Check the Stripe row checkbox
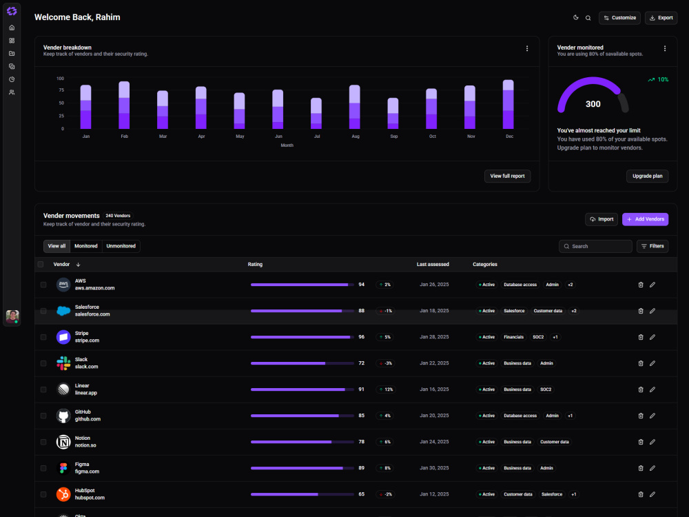 coord(43,337)
